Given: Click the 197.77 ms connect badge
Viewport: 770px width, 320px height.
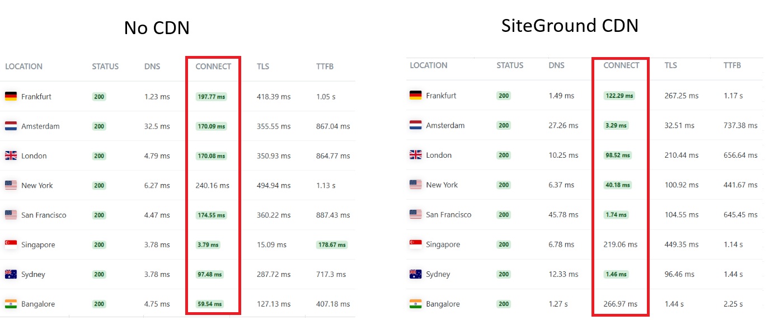Looking at the screenshot, I should click(x=212, y=96).
